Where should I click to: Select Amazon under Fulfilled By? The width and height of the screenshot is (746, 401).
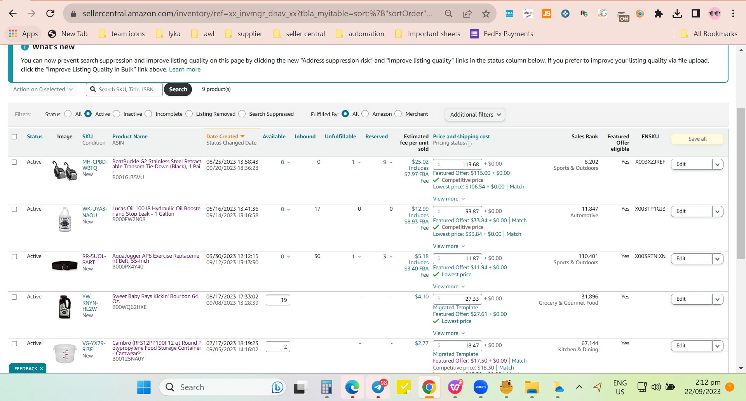365,114
